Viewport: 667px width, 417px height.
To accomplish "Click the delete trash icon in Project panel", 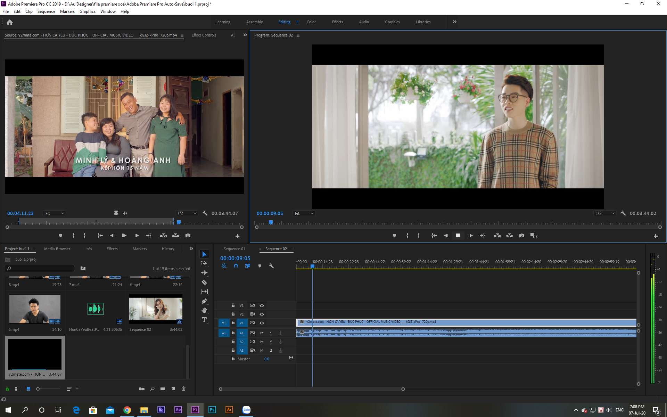I will [184, 389].
